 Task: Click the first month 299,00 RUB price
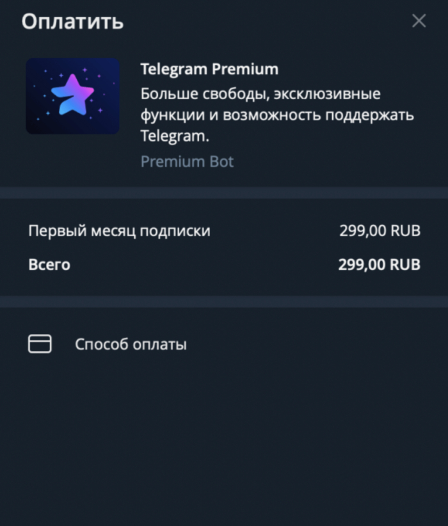point(380,231)
